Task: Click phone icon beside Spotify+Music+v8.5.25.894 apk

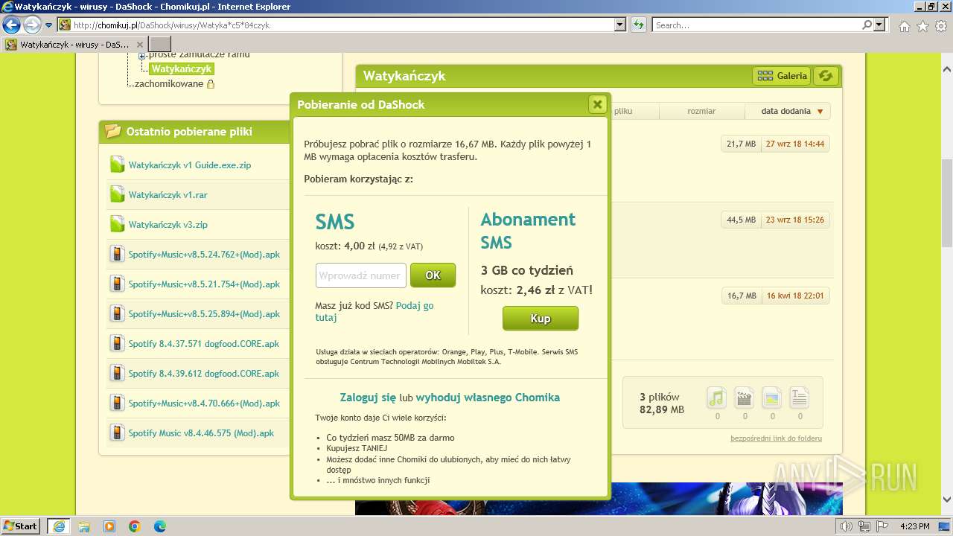Action: point(117,313)
